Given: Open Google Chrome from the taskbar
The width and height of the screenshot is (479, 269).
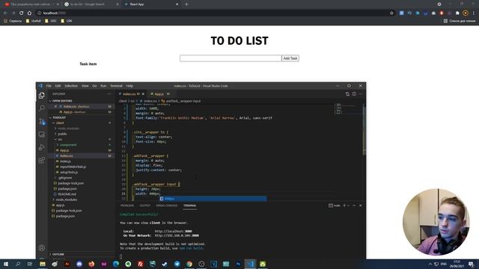Looking at the screenshot, I should pos(189,264).
